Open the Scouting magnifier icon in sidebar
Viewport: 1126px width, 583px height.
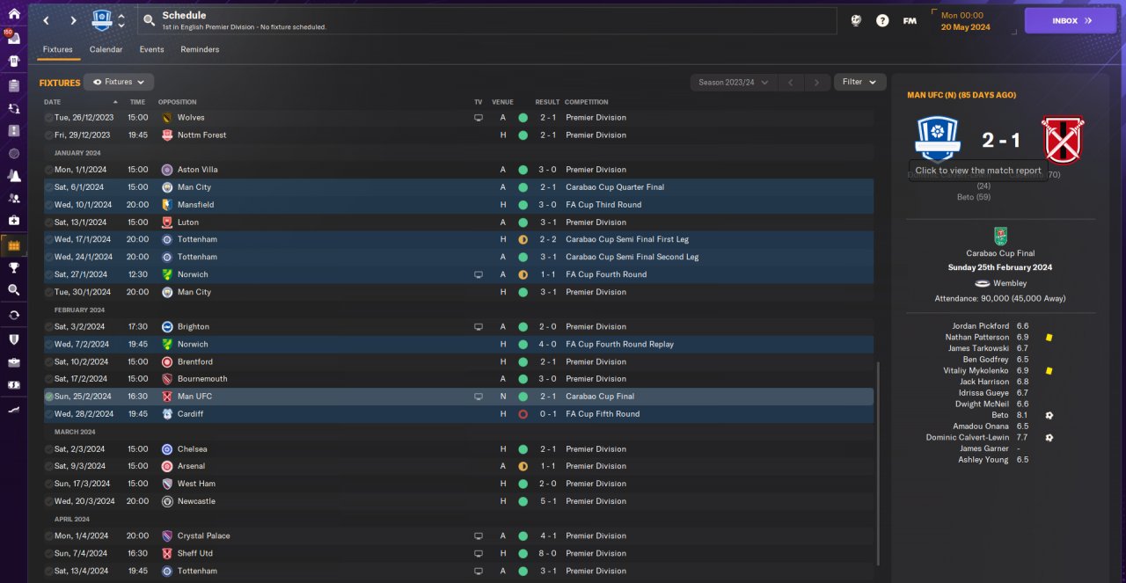click(13, 290)
